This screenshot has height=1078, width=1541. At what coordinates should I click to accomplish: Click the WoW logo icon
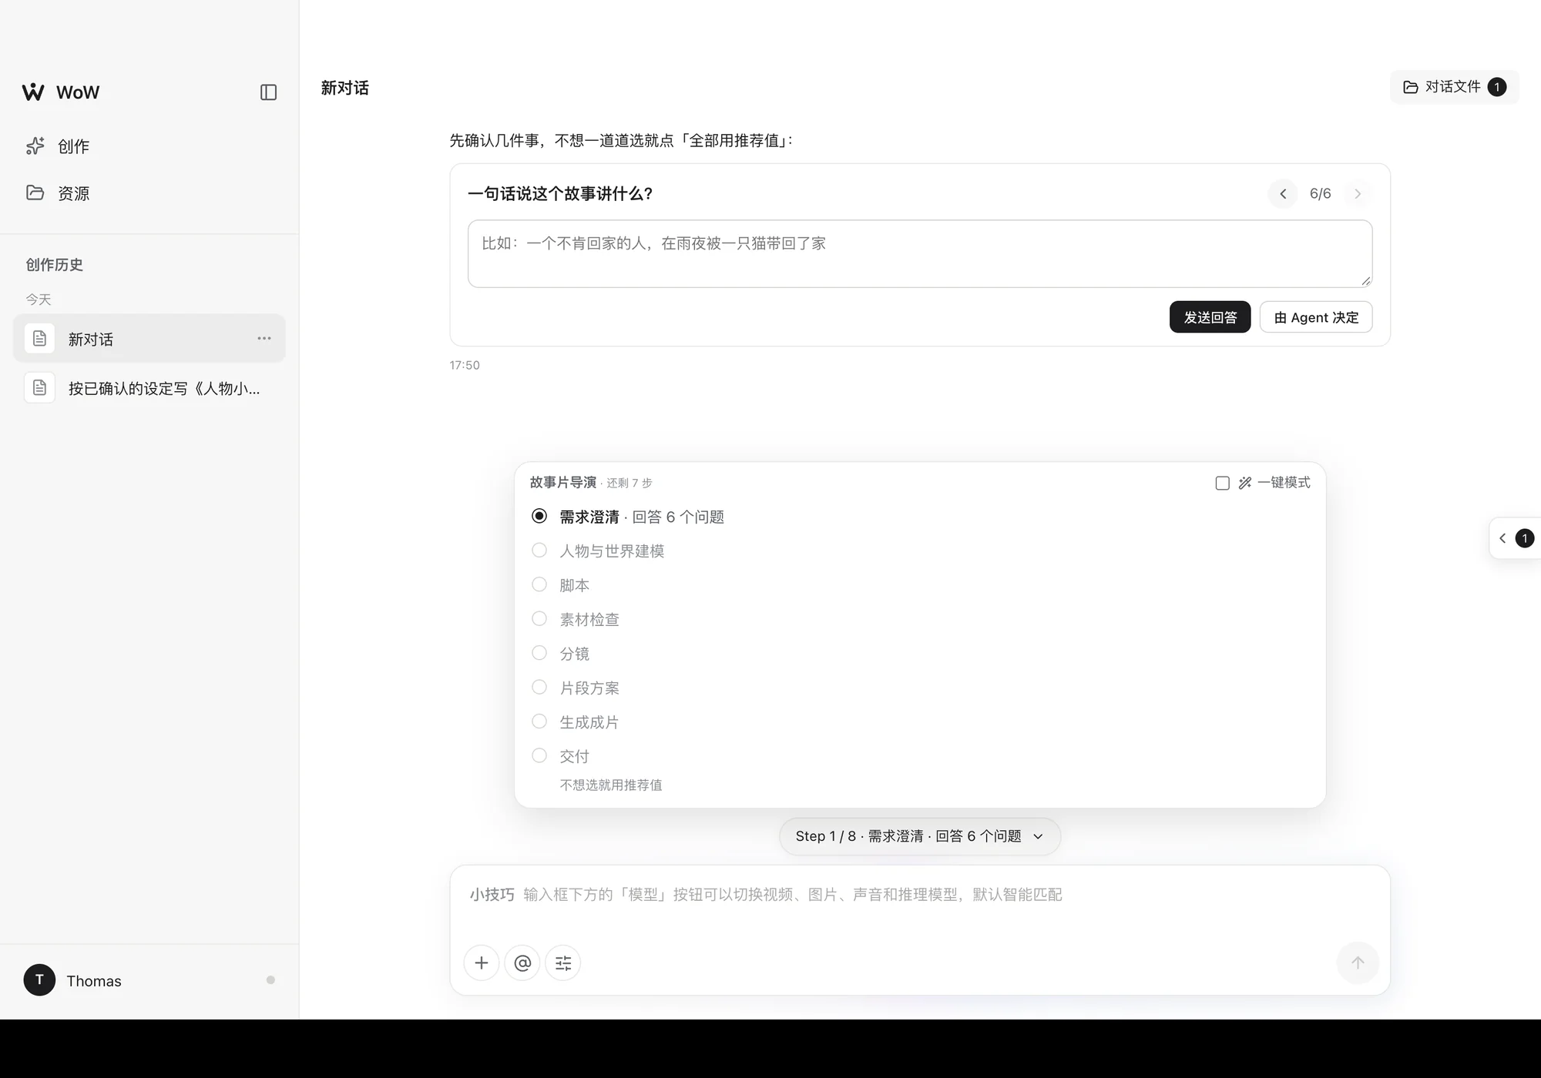[x=33, y=92]
